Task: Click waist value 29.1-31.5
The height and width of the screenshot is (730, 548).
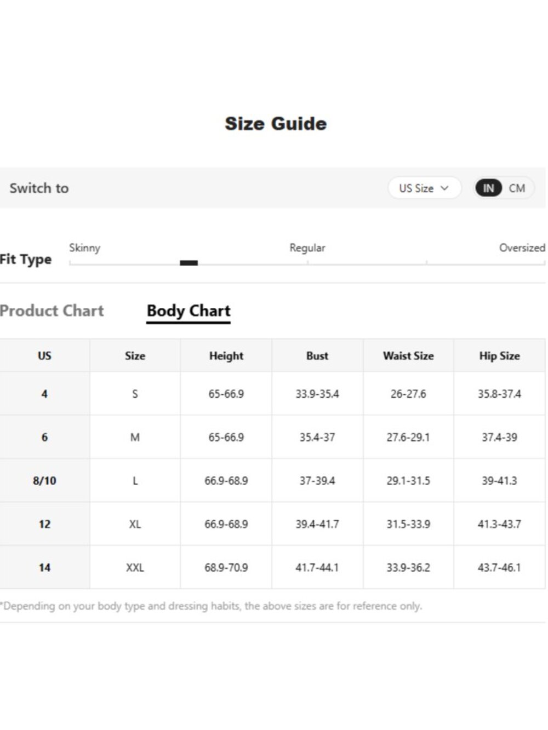Action: [408, 480]
